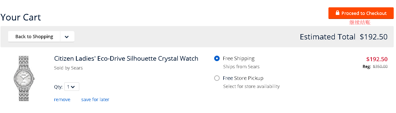Click the Free Shipping label text
Image resolution: width=396 pixels, height=113 pixels.
pyautogui.click(x=239, y=58)
